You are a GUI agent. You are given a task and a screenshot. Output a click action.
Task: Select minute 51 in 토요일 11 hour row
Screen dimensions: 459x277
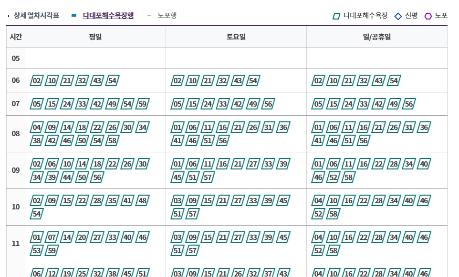coord(177,250)
